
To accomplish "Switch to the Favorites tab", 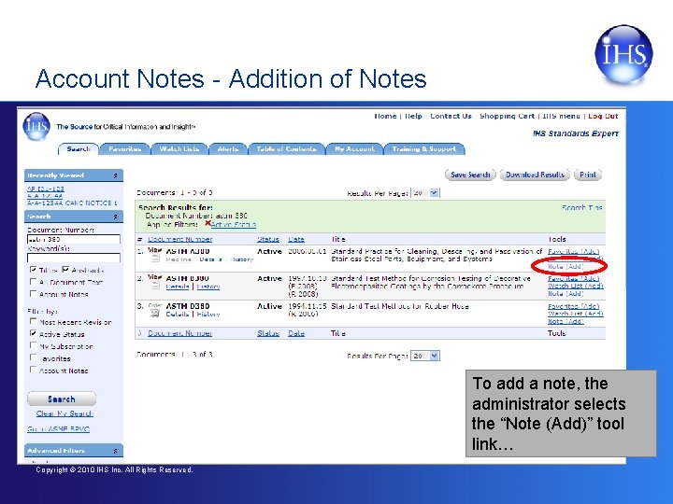I will [x=125, y=148].
